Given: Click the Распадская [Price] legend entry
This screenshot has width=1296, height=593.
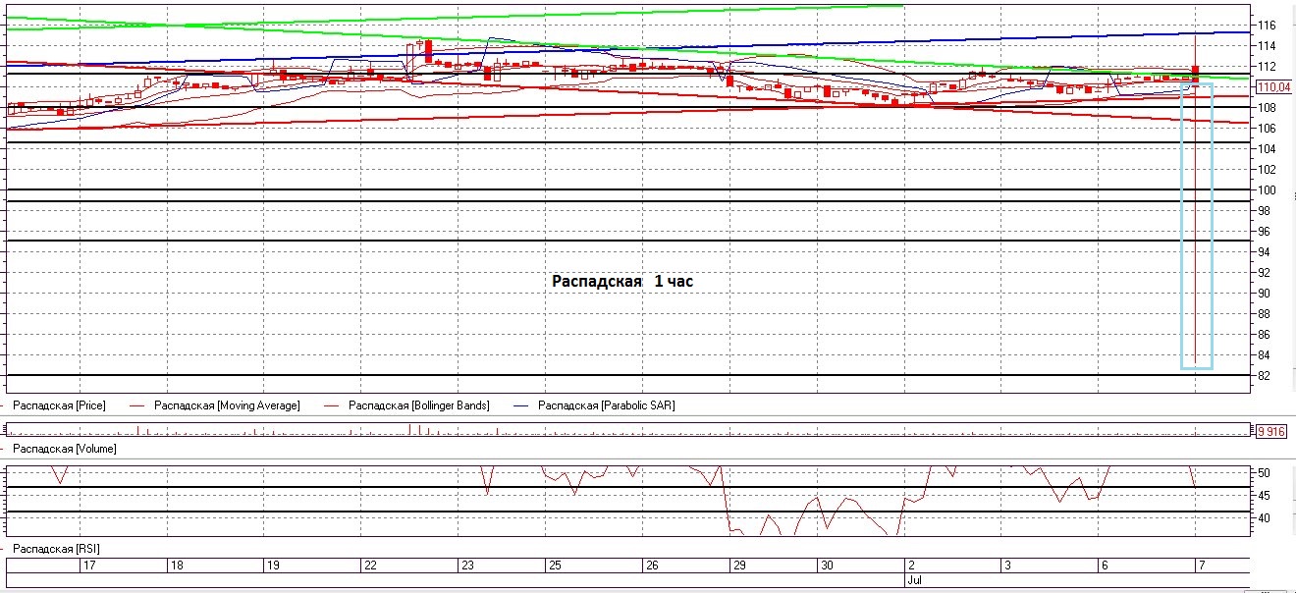Looking at the screenshot, I should point(61,405).
